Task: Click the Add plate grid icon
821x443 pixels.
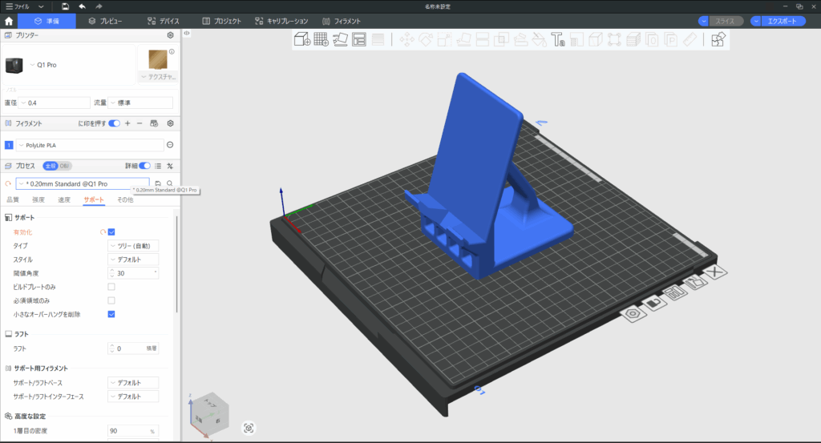Action: point(321,38)
